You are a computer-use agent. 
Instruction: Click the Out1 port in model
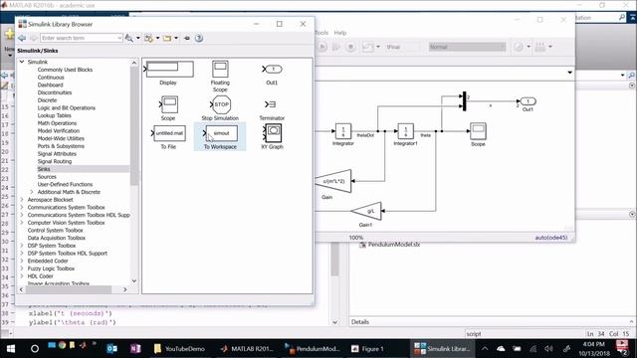[528, 101]
